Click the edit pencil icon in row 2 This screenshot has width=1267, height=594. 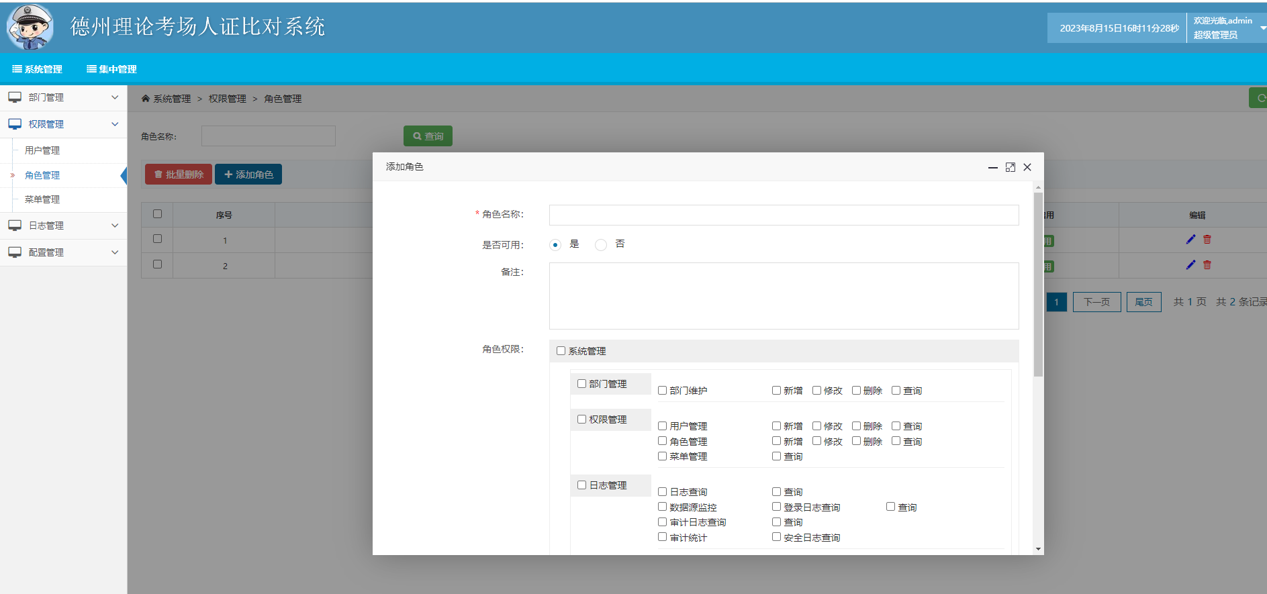tap(1190, 265)
